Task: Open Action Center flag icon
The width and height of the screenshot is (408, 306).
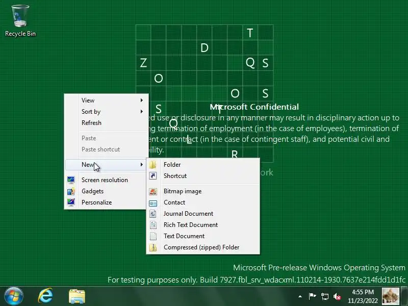Action: (312, 296)
